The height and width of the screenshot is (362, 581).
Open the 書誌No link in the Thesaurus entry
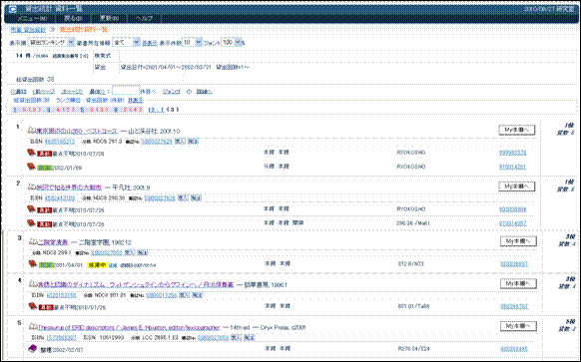coord(214,338)
